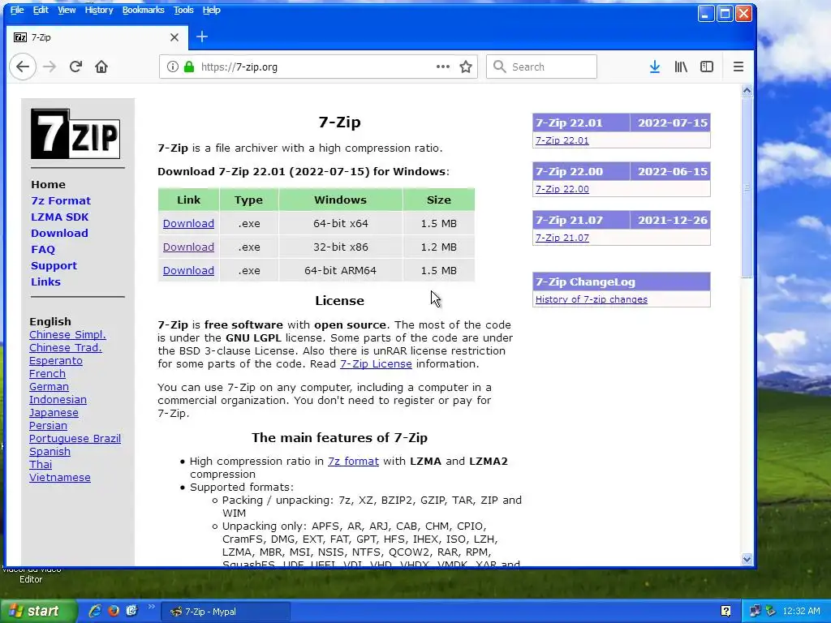
Task: Switch language to French
Action: click(x=47, y=373)
